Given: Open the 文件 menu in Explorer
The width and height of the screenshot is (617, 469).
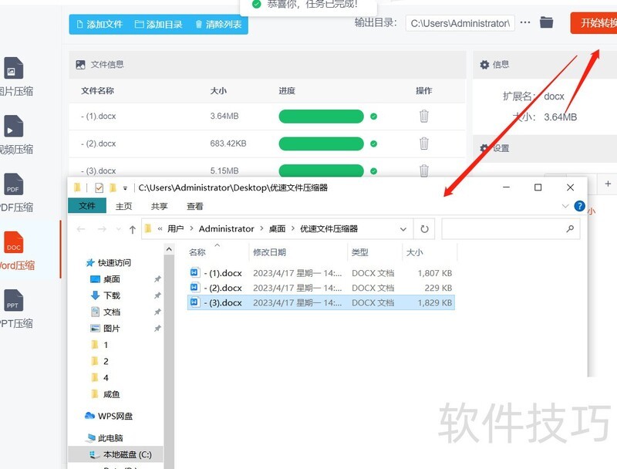Looking at the screenshot, I should (x=87, y=206).
